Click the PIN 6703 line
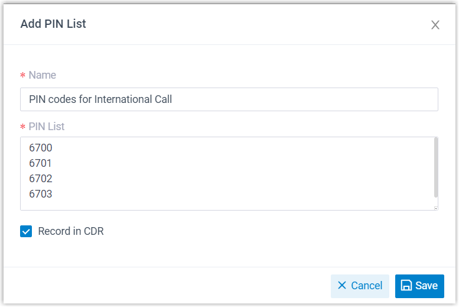 tap(41, 194)
